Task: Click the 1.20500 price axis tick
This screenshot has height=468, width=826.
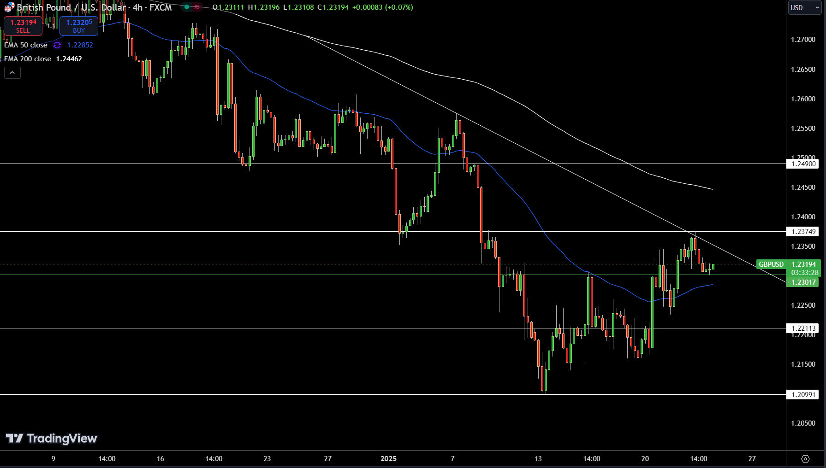Action: click(803, 423)
